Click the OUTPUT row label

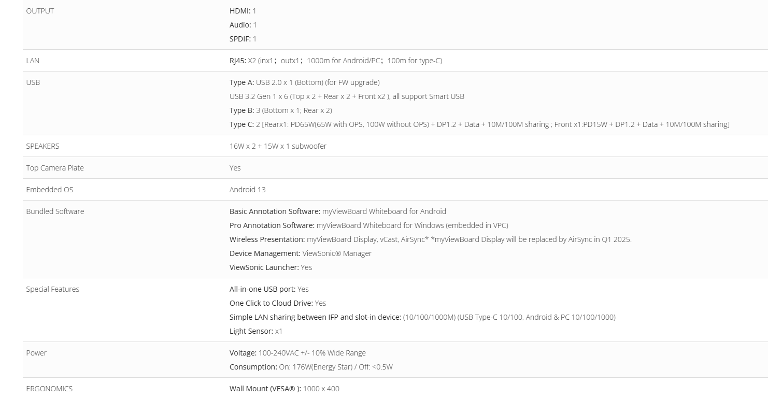pos(40,11)
